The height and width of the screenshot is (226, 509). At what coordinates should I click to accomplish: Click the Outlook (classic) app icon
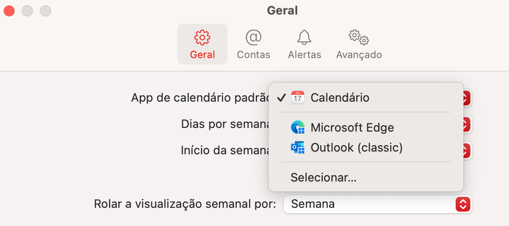point(298,147)
